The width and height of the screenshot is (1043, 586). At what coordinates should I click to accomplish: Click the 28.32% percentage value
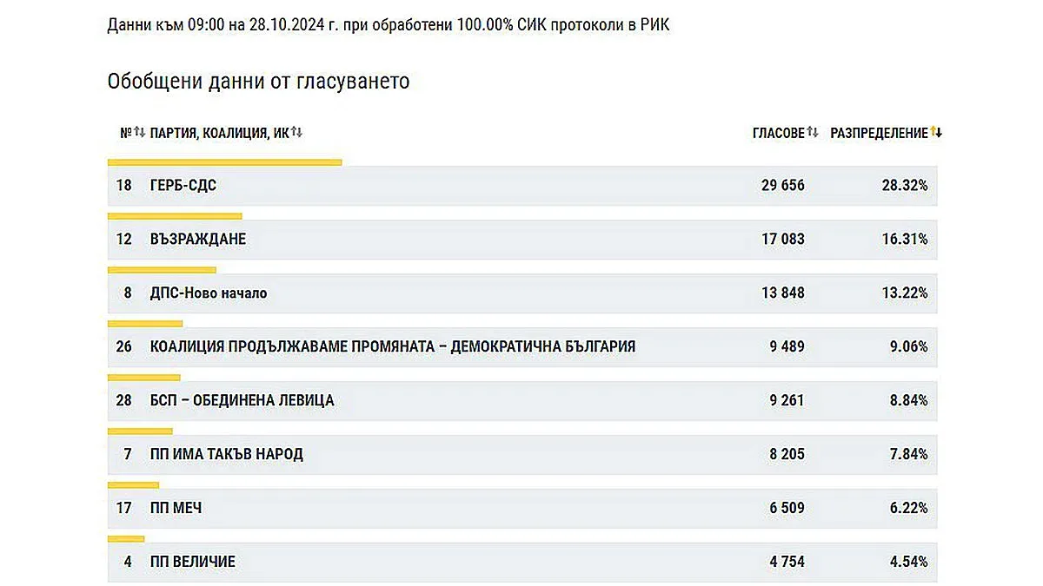click(907, 185)
